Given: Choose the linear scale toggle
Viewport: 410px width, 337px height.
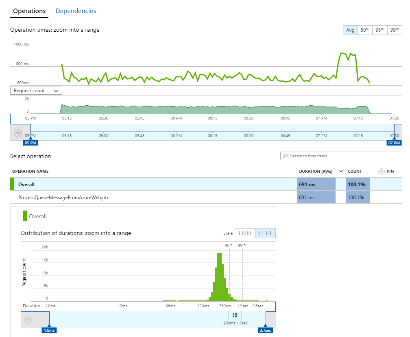Looking at the screenshot, I should [x=245, y=233].
